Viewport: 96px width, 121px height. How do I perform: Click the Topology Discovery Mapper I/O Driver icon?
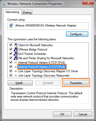coord(16,71)
